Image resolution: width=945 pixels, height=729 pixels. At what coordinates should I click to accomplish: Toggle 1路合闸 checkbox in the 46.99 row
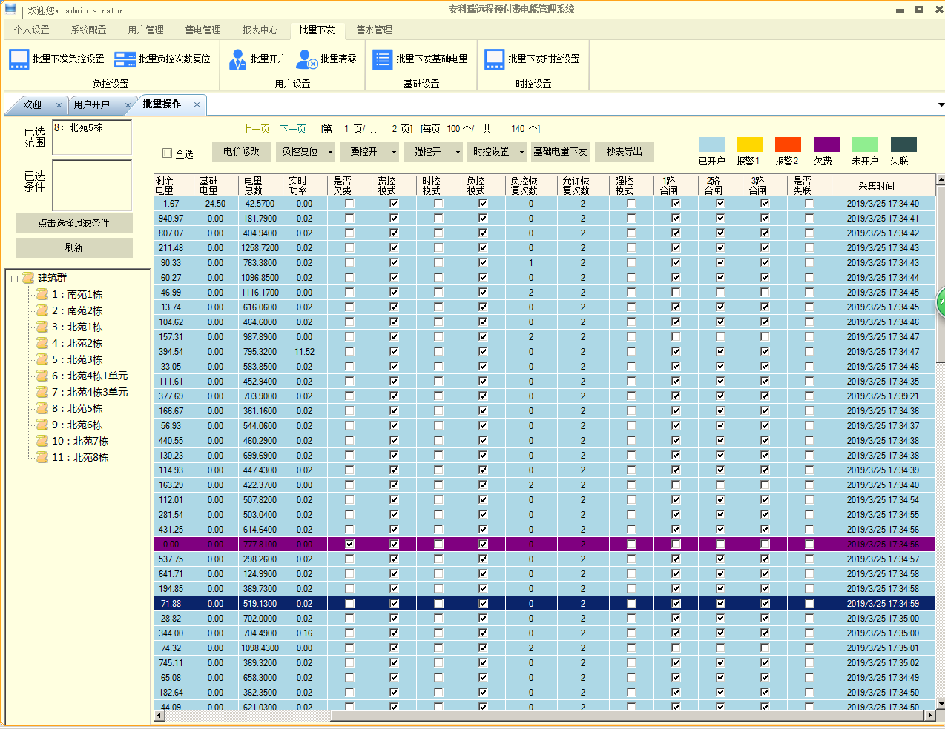[676, 293]
